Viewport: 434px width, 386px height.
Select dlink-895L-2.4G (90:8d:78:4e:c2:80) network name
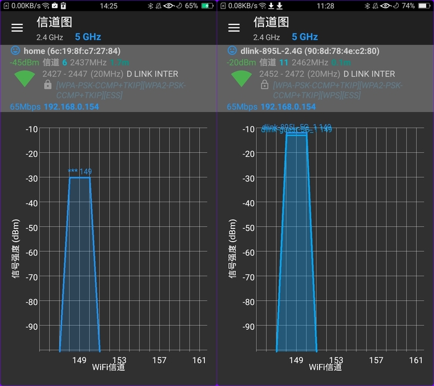coord(310,51)
